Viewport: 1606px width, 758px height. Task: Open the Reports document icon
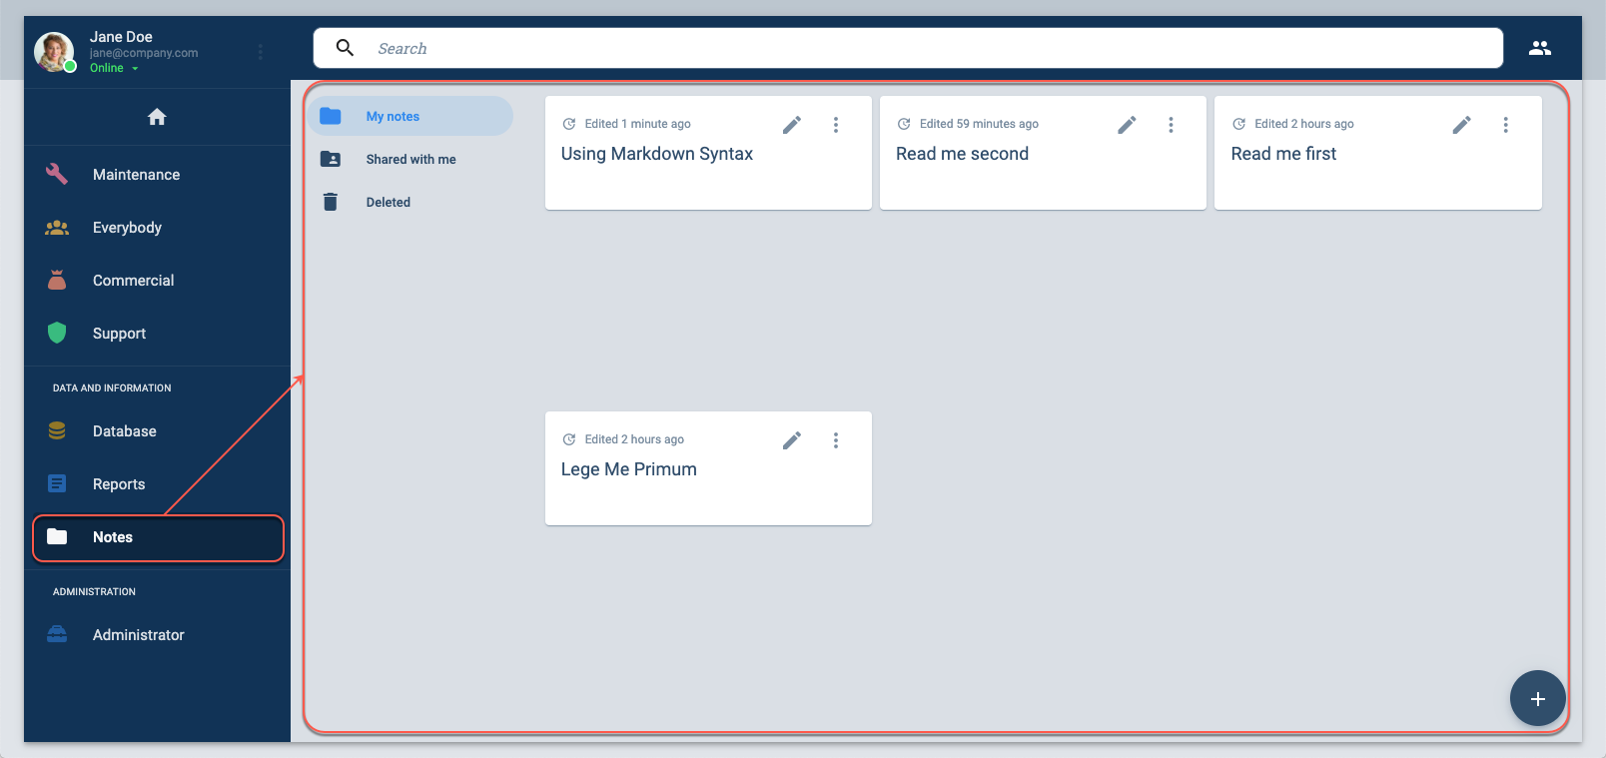57,483
